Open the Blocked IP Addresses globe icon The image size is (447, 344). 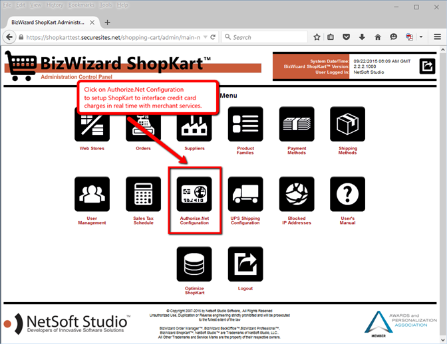point(297,194)
